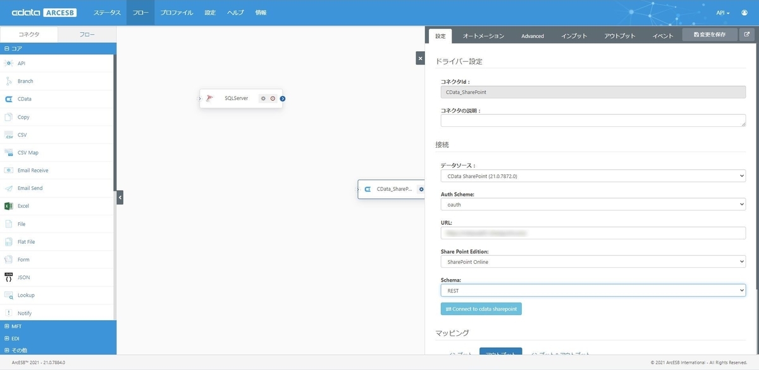
Task: Click the sidebar connector list scrollbar
Action: [115, 123]
